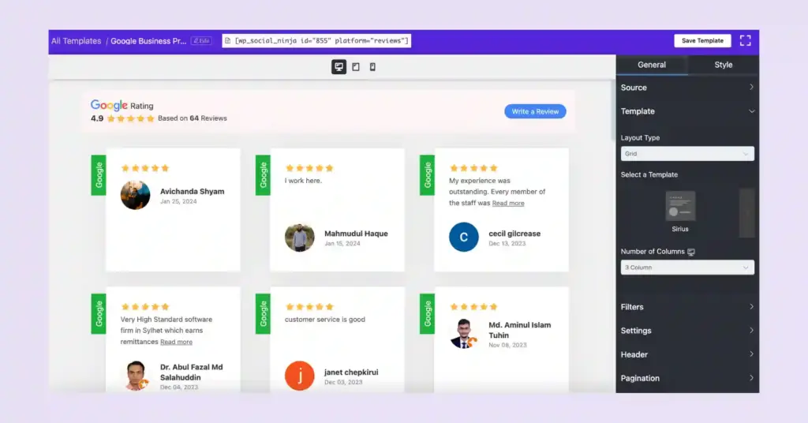
Task: Click responsive device icon beside Number of Columns
Action: 691,252
